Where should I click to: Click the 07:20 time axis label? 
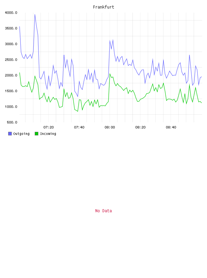49,127
